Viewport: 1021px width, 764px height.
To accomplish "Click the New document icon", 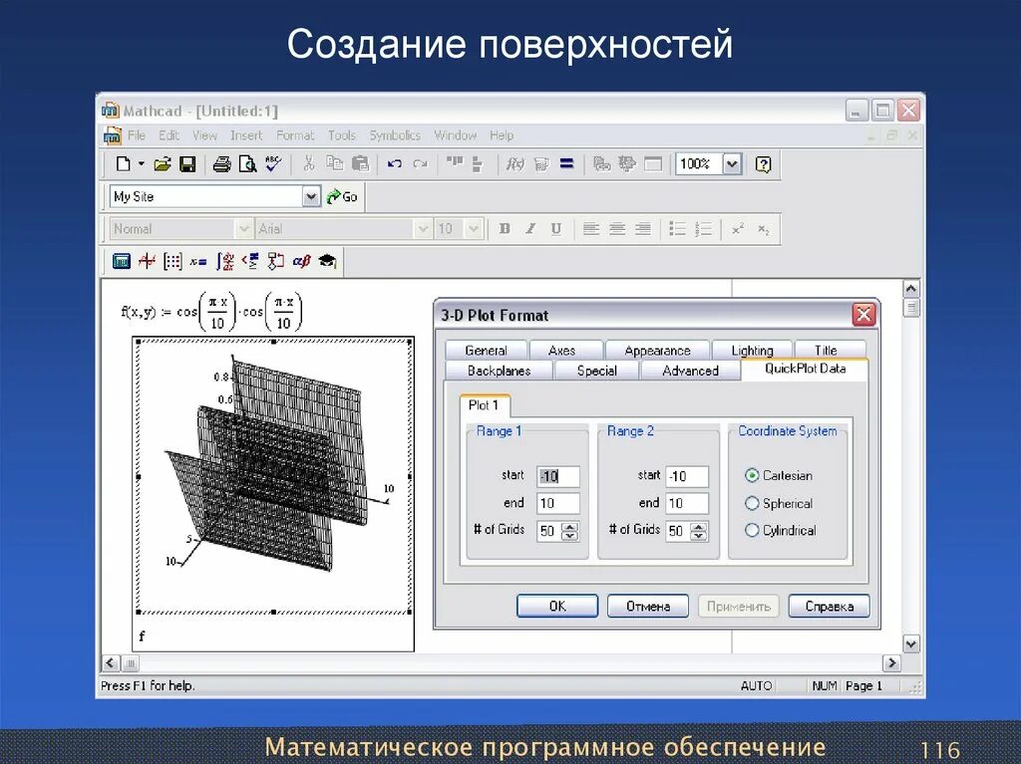I will point(123,164).
